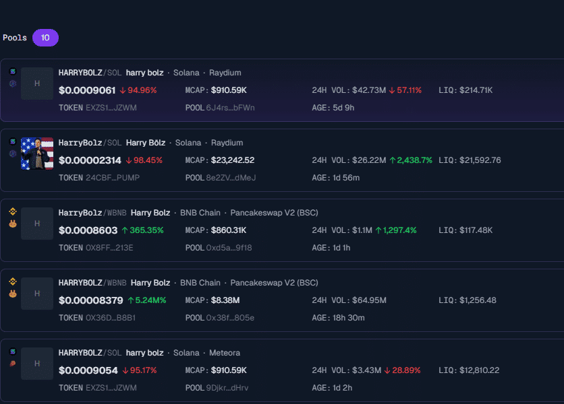Click LIQ value $12,810.22
This screenshot has width=564, height=404.
480,370
